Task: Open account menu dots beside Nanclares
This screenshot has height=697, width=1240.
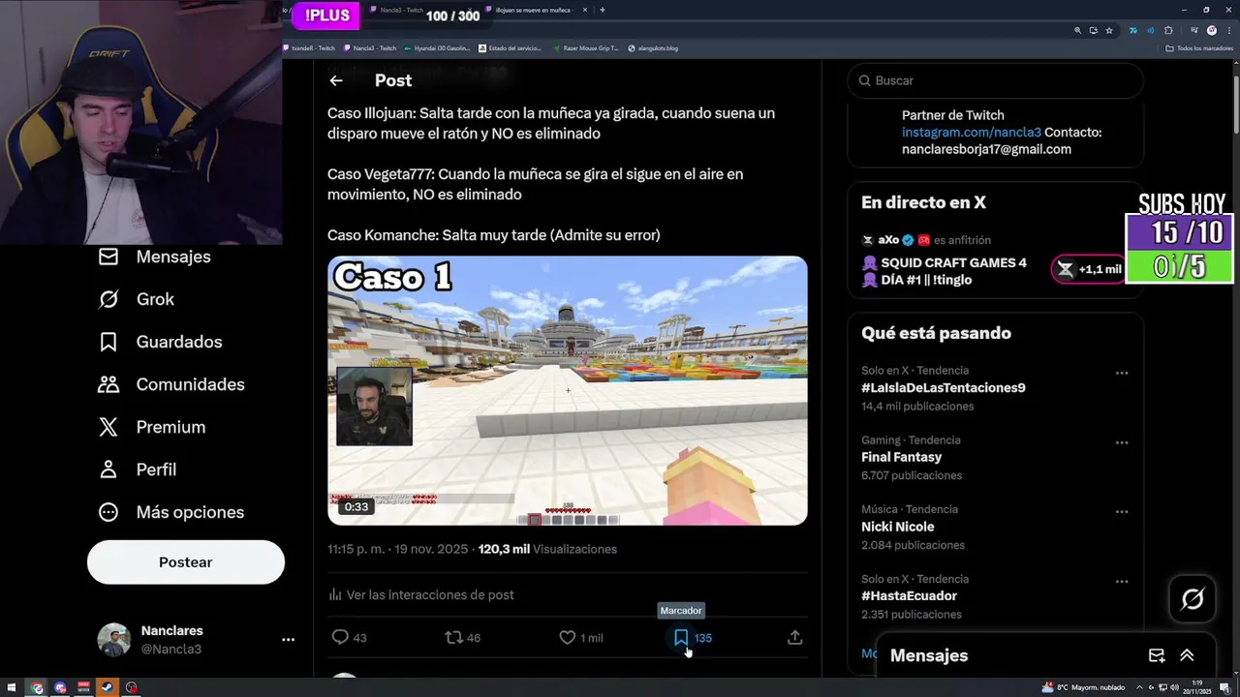Action: point(288,640)
